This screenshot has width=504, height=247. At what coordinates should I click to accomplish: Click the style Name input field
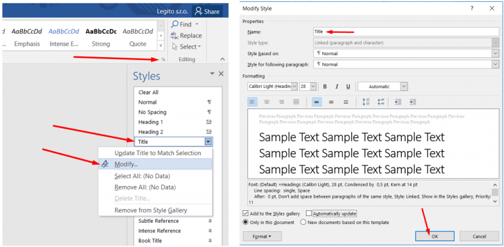[406, 32]
